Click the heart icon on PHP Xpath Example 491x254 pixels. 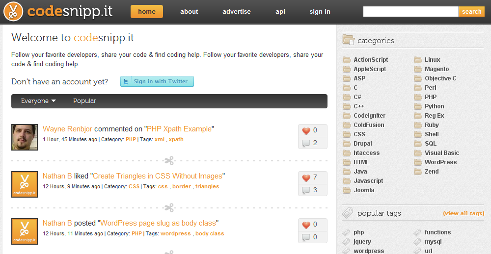pos(306,131)
